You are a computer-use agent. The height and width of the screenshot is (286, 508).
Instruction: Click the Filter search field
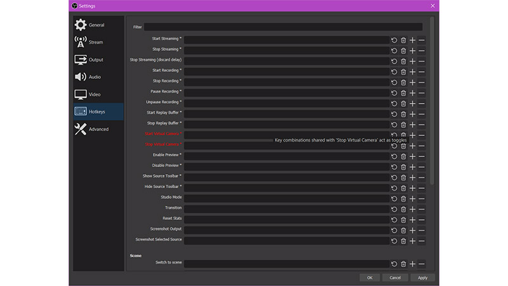point(283,27)
